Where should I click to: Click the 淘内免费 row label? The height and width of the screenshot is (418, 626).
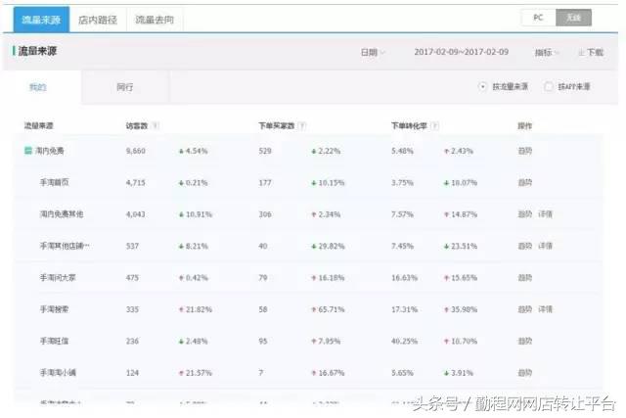coord(50,151)
